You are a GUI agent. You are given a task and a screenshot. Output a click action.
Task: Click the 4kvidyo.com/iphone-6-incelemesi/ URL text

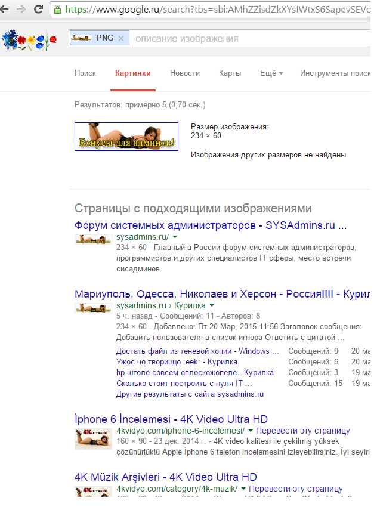[180, 431]
